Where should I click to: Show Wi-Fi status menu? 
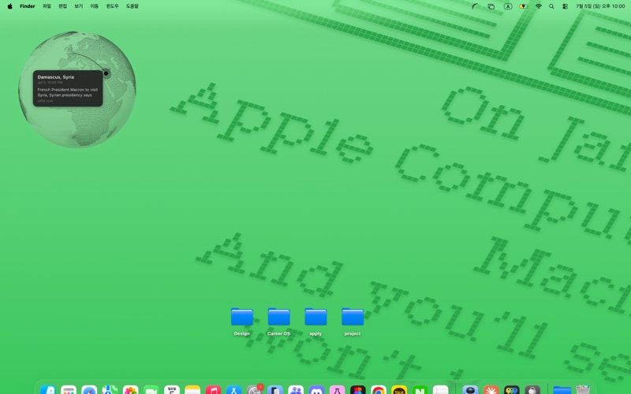click(x=539, y=6)
